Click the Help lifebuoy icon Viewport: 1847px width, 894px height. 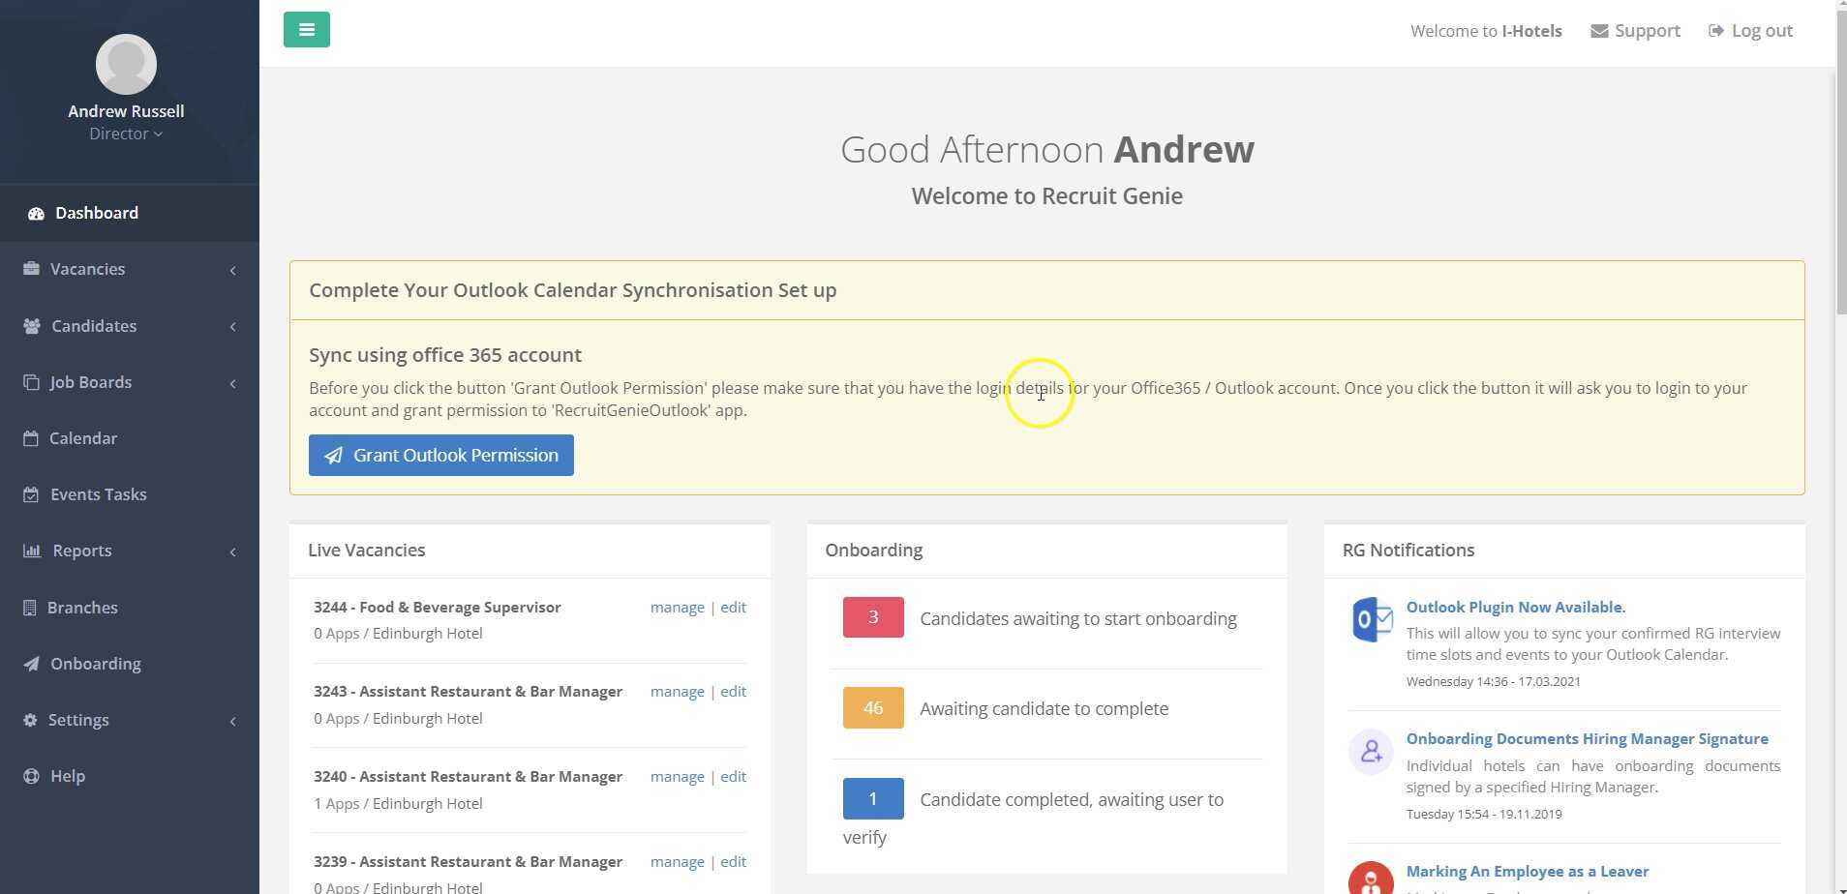[x=31, y=776]
